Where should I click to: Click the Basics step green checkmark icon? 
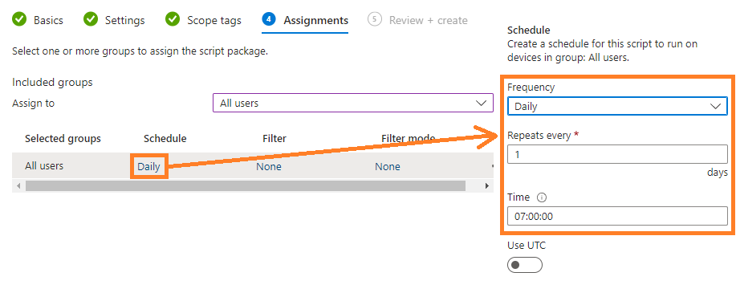19,20
